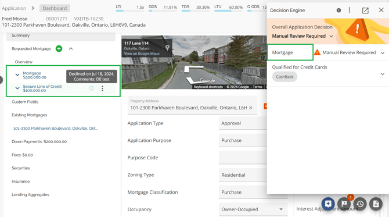Open Occupancy dropdown
The image size is (389, 217).
coord(253,209)
